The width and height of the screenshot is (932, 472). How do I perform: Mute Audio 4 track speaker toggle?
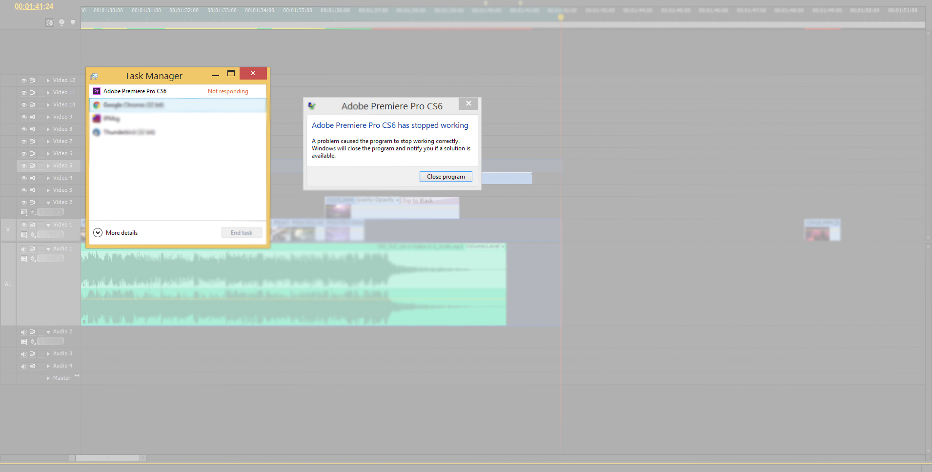[24, 366]
